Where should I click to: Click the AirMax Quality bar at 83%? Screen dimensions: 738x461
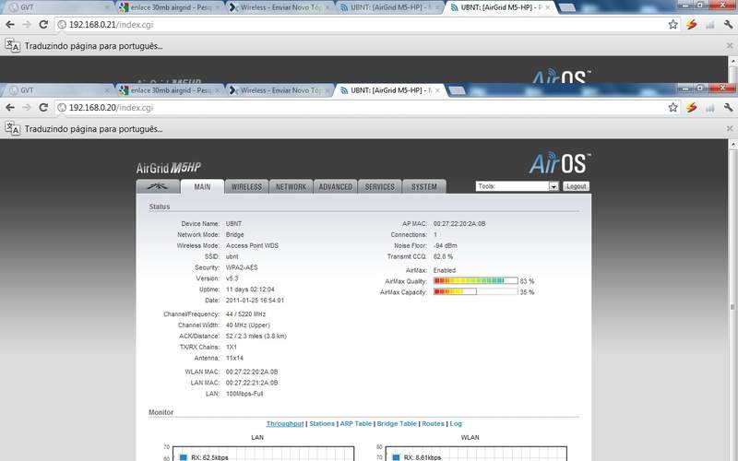[475, 281]
